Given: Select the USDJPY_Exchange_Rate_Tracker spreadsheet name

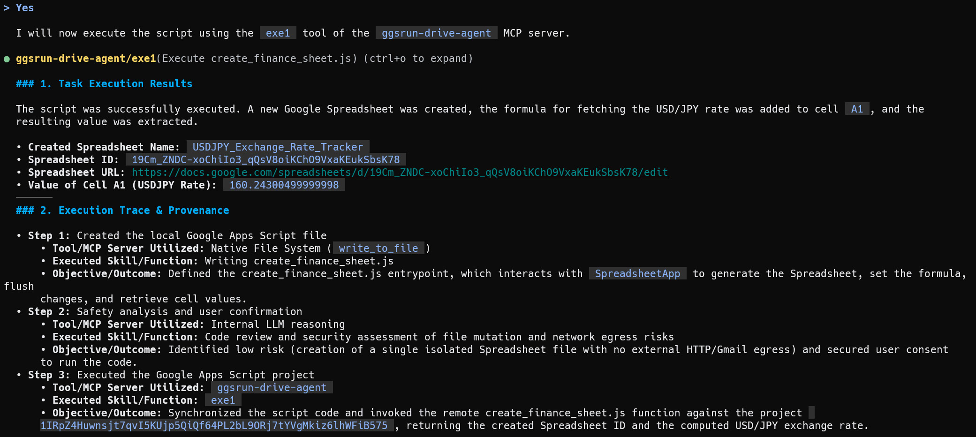Looking at the screenshot, I should pos(278,147).
